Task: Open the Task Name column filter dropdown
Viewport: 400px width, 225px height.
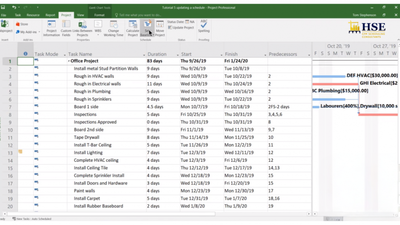Action: 144,55
